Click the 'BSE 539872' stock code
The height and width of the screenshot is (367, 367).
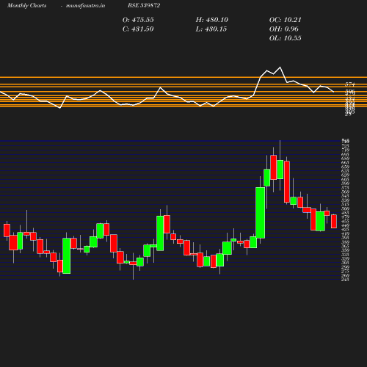point(144,5)
